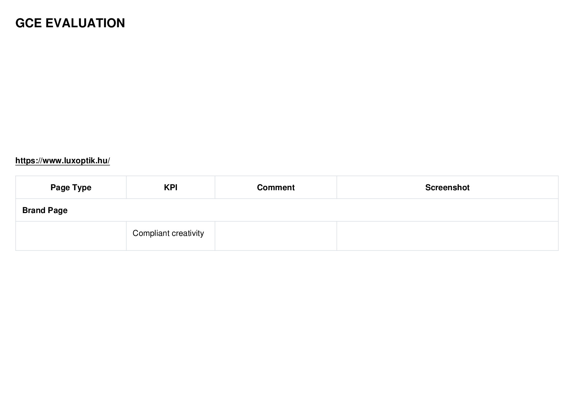Image resolution: width=574 pixels, height=406 pixels.
Task: Select the Comment column header
Action: click(x=276, y=187)
